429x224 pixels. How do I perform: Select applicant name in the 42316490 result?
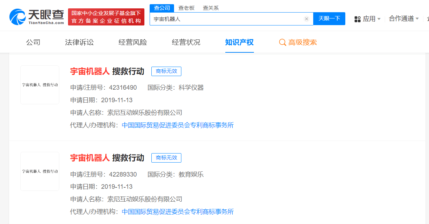pyautogui.click(x=145, y=113)
